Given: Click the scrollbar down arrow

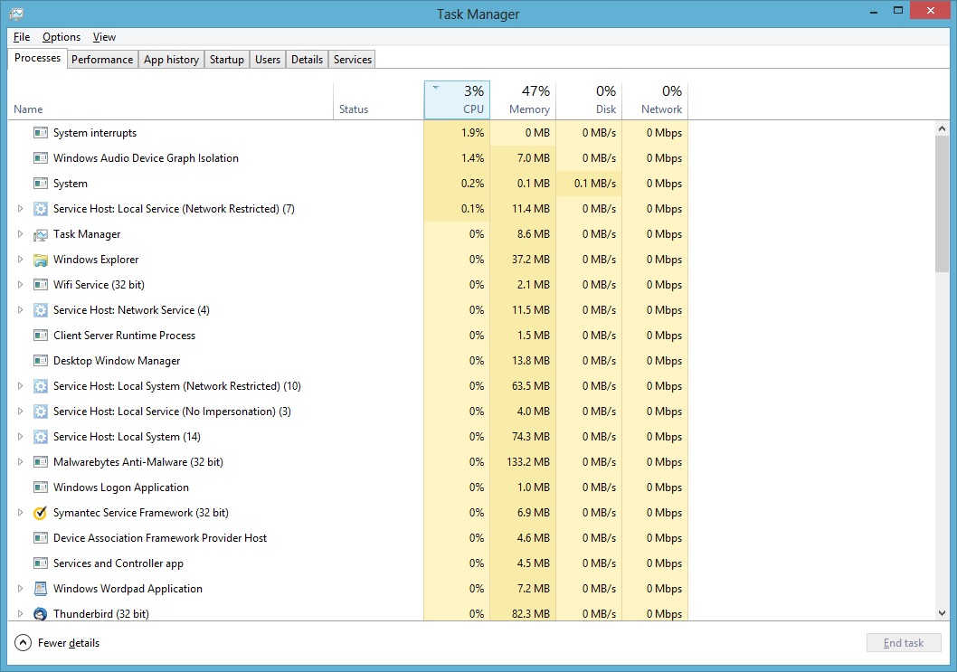Looking at the screenshot, I should pos(942,613).
